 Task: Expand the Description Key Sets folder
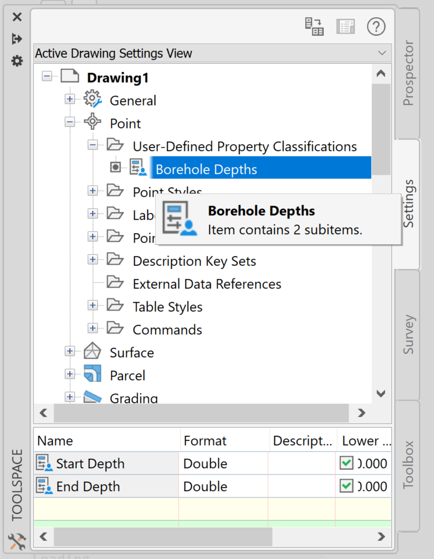point(93,259)
